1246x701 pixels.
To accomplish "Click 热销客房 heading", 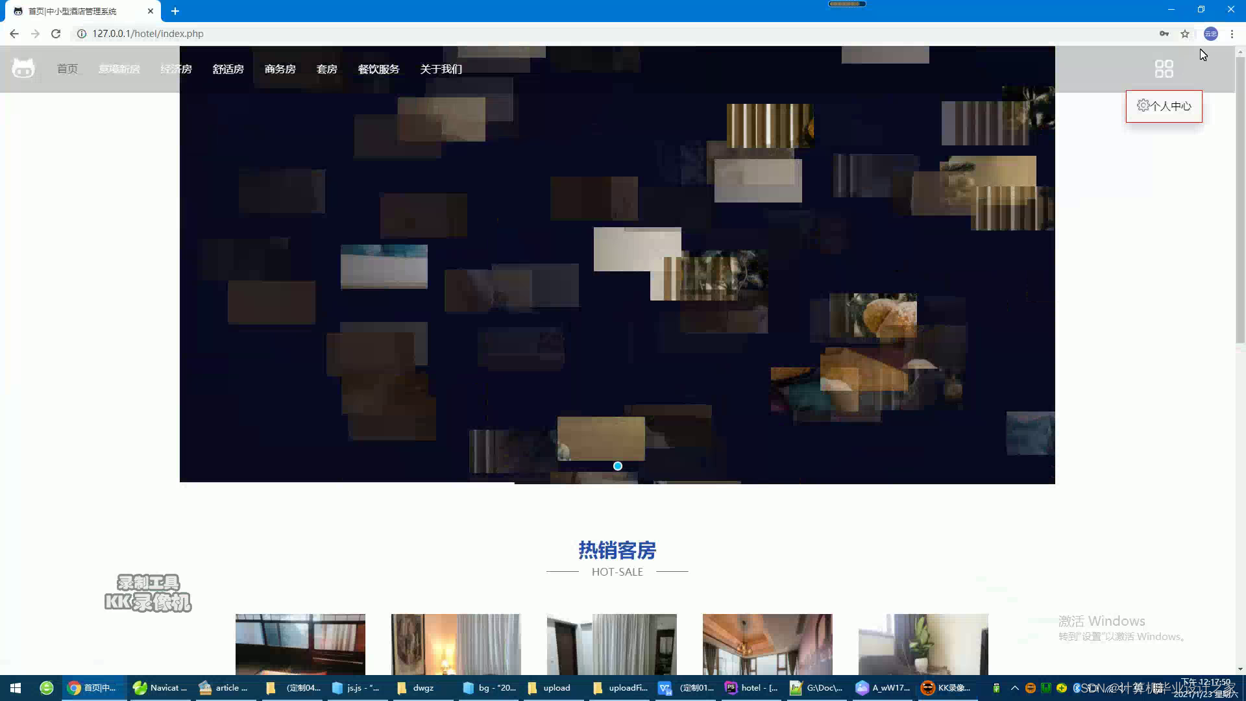I will tap(617, 550).
